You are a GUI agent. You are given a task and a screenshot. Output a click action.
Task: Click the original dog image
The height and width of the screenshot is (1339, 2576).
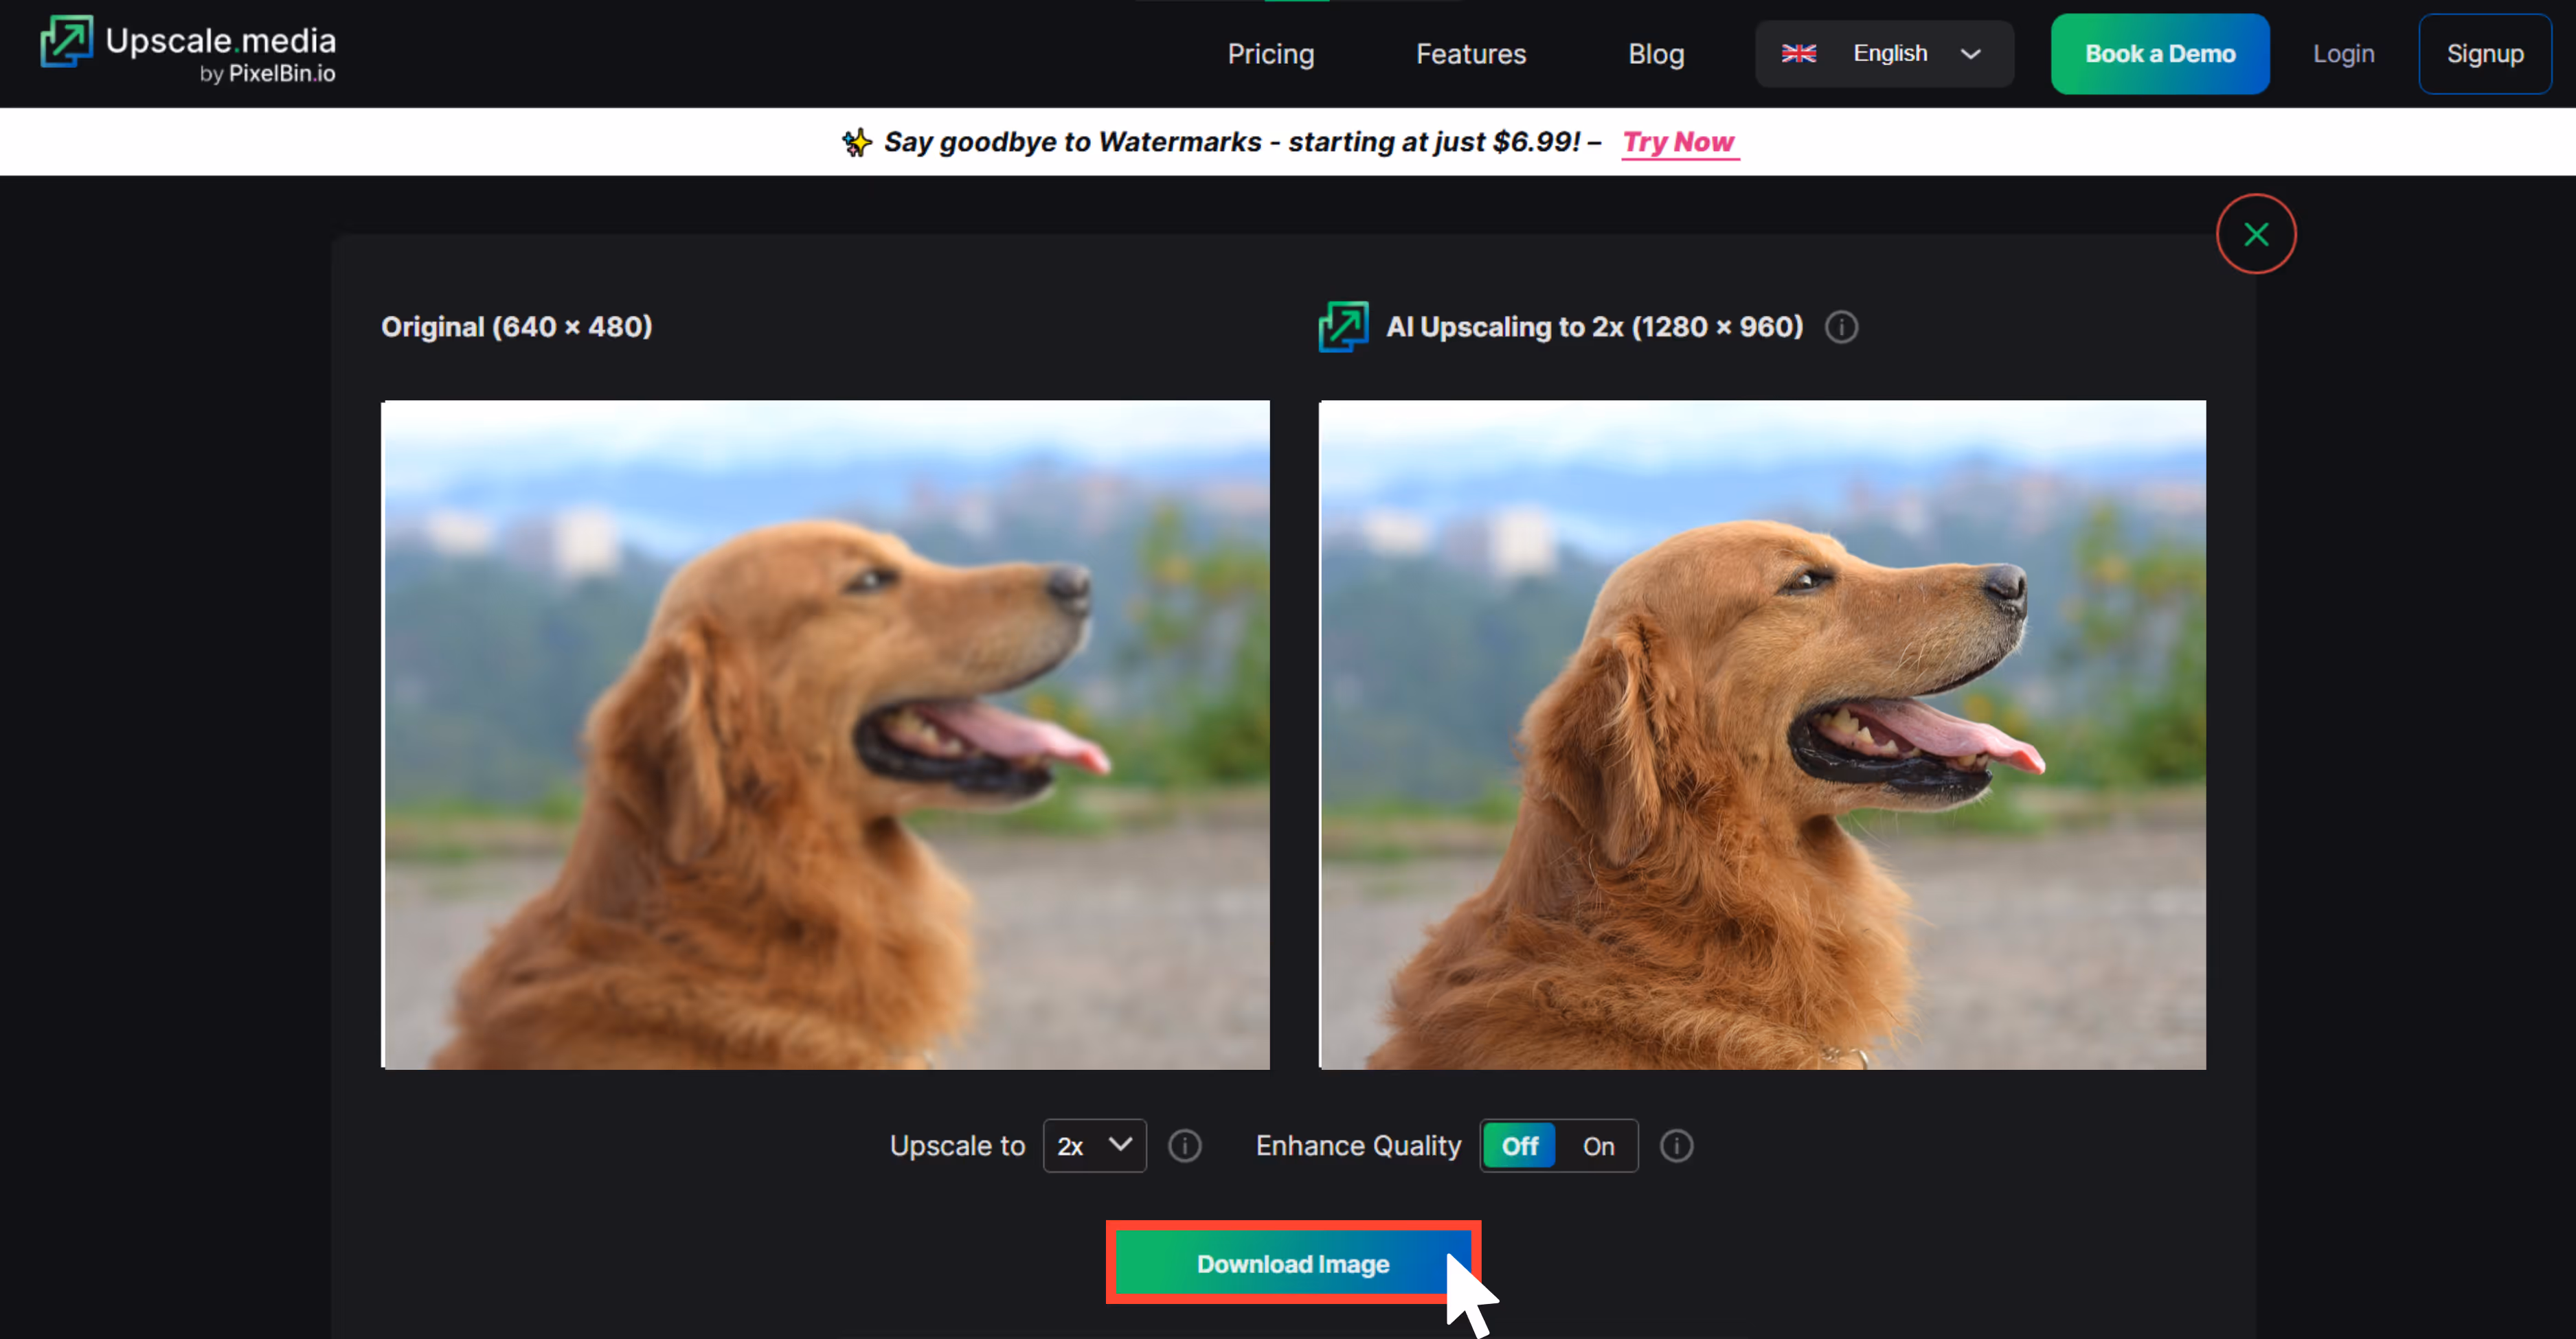[x=825, y=735]
